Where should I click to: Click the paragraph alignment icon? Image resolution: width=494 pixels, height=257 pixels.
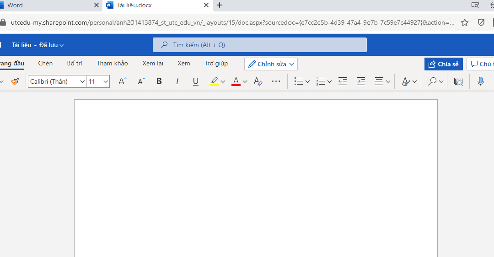(379, 81)
